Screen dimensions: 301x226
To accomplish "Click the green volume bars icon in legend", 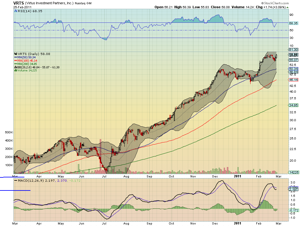I will [x=16, y=70].
